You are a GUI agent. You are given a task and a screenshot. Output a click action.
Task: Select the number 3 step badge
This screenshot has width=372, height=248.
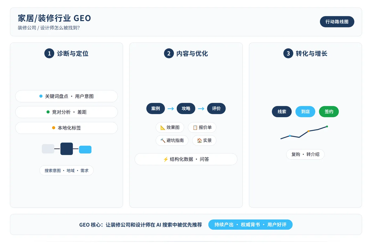(x=288, y=53)
